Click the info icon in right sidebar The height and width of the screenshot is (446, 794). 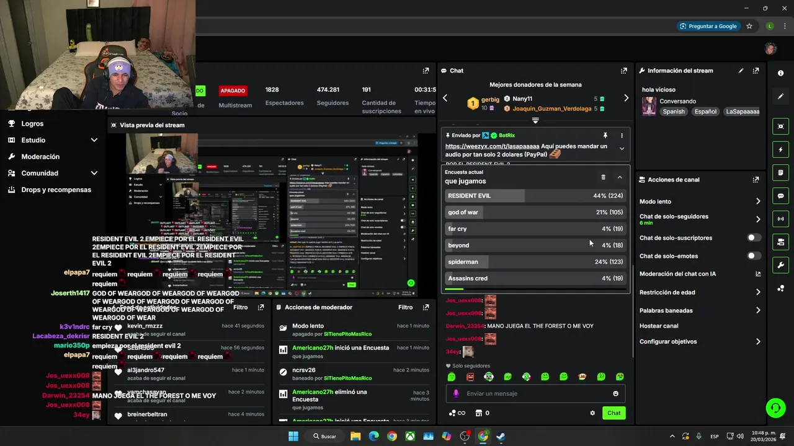[780, 73]
